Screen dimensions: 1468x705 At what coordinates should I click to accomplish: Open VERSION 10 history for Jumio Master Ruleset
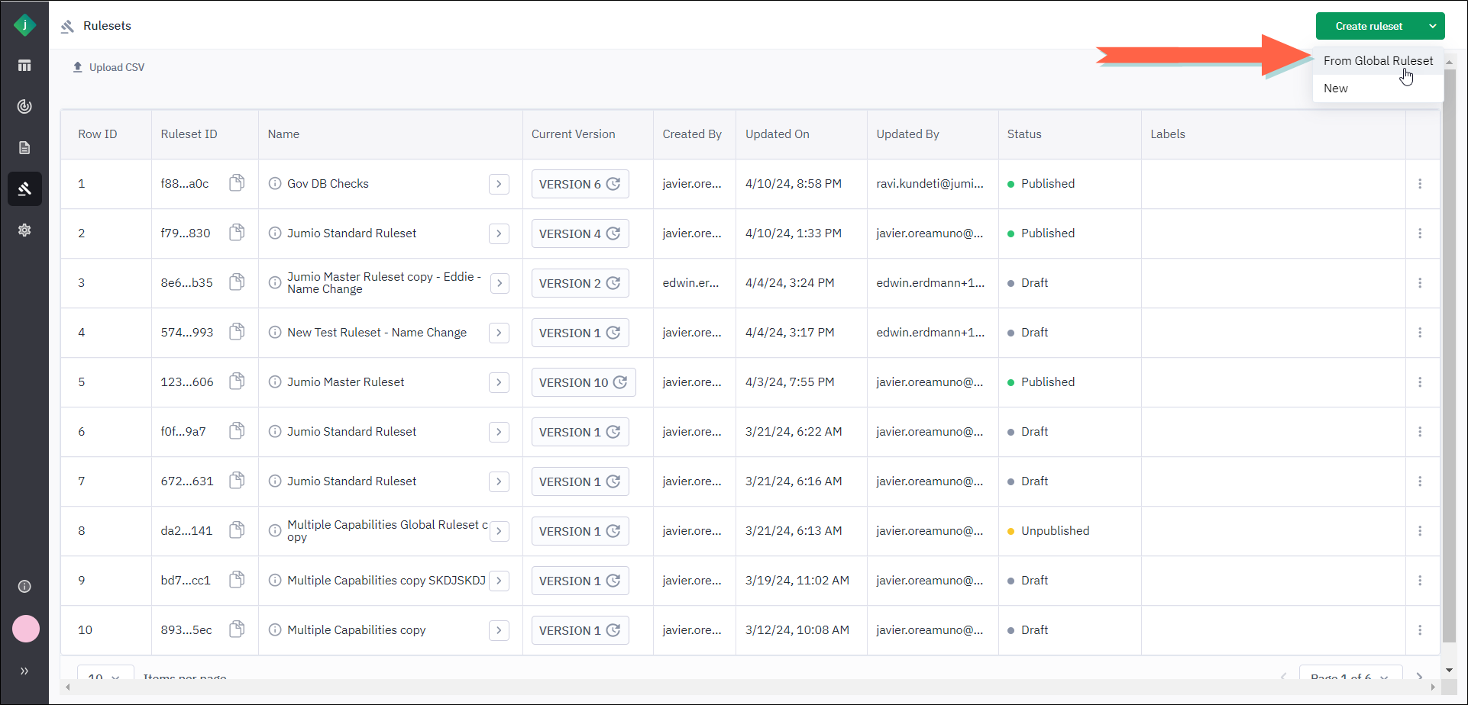point(583,382)
